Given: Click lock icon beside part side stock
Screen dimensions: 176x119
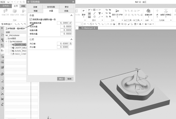Looking at the screenshot, I should (x=71, y=23).
